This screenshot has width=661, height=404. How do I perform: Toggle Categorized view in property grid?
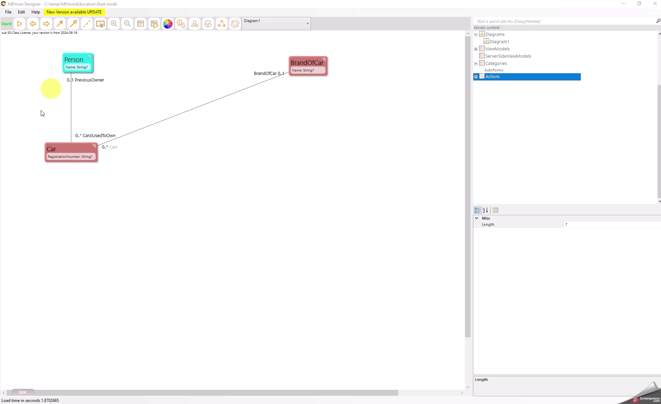point(477,210)
